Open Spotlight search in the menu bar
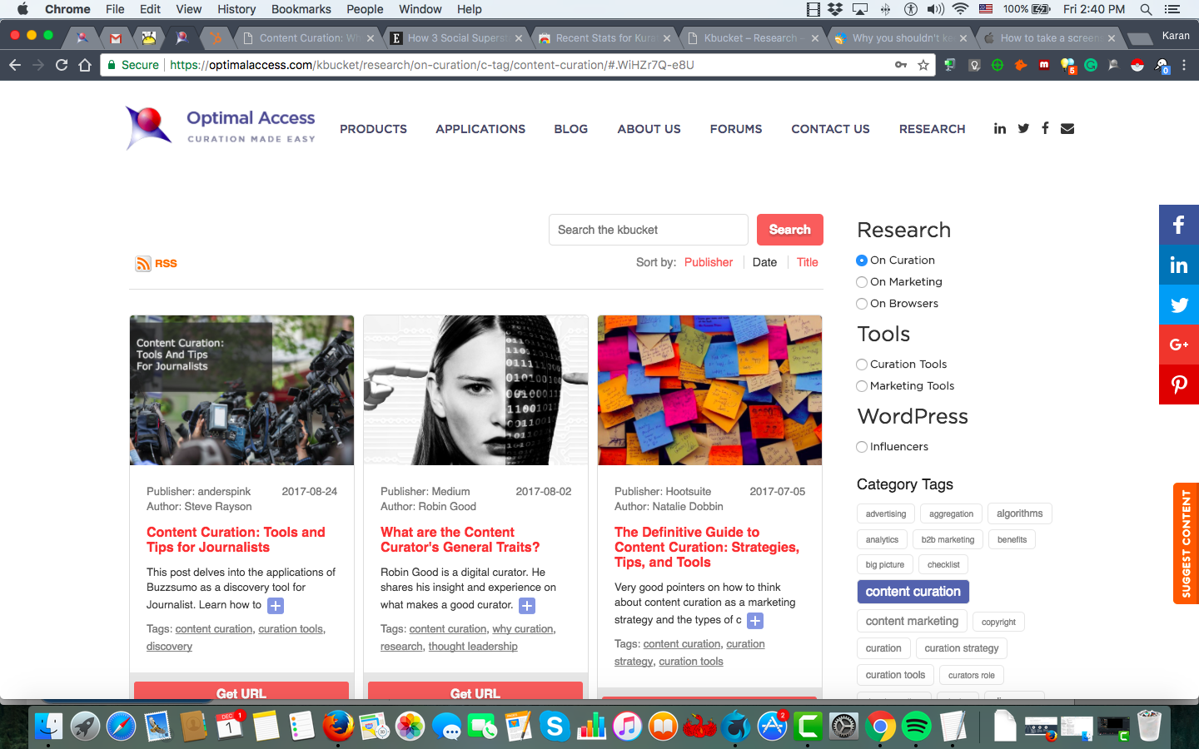 tap(1146, 9)
